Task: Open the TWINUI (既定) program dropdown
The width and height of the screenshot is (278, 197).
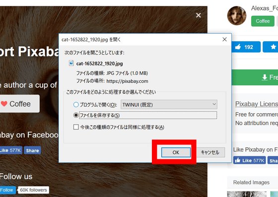Action: click(169, 105)
